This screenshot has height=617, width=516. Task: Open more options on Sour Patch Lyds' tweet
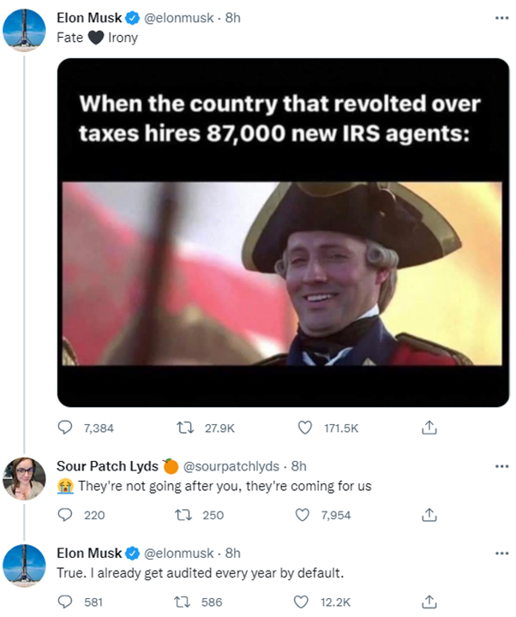(501, 466)
